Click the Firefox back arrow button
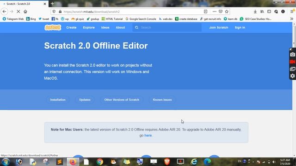The height and width of the screenshot is (166, 296). coord(4,12)
